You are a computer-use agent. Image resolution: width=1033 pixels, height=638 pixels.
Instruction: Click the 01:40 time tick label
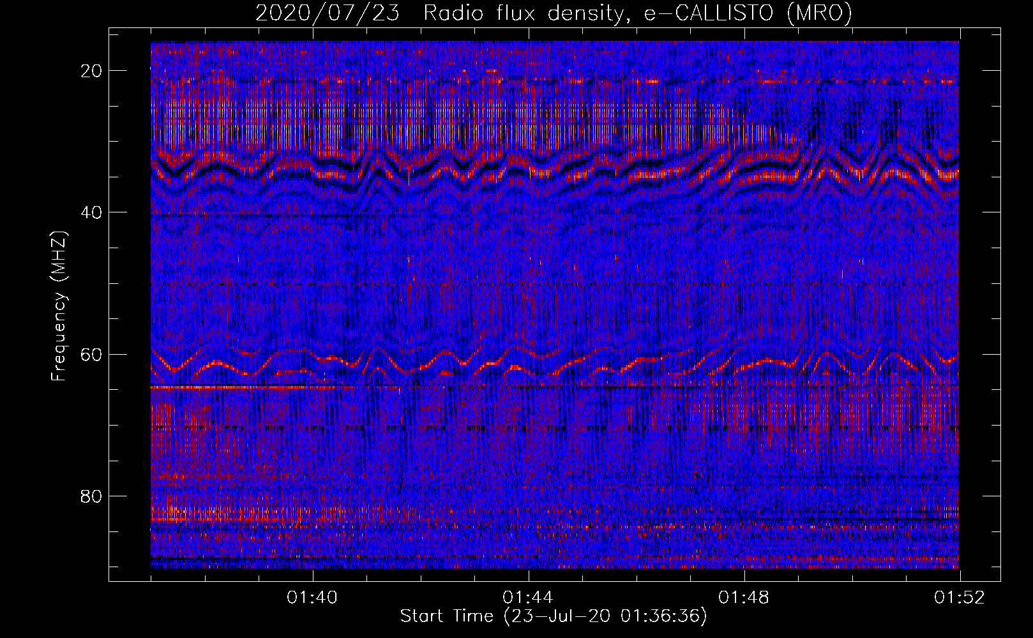(312, 598)
